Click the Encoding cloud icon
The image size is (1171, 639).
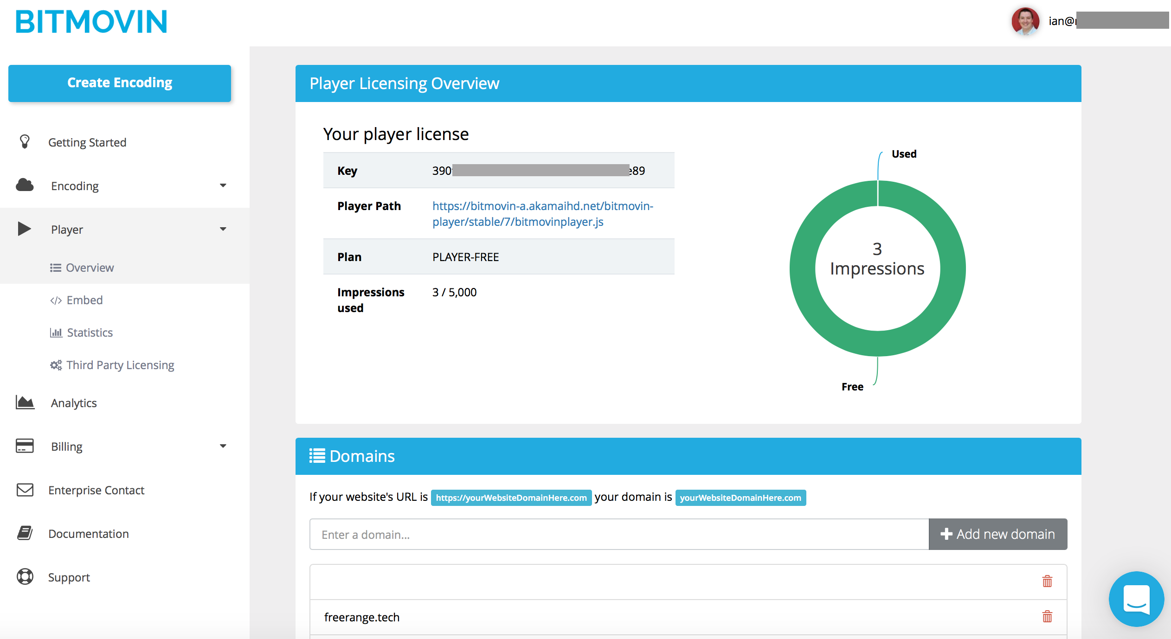(25, 185)
